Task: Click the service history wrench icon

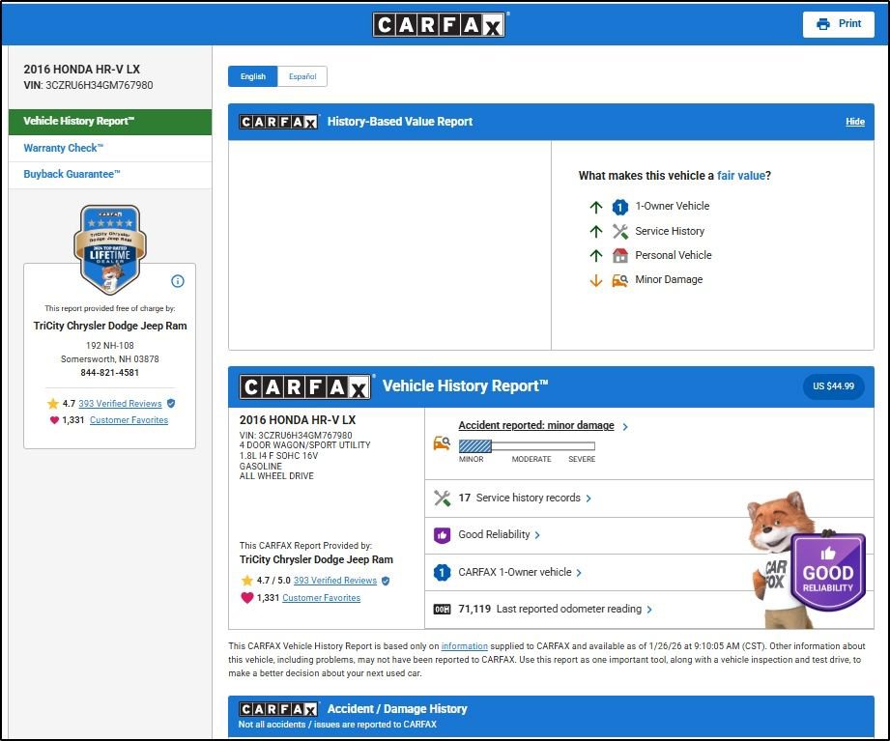Action: [442, 499]
